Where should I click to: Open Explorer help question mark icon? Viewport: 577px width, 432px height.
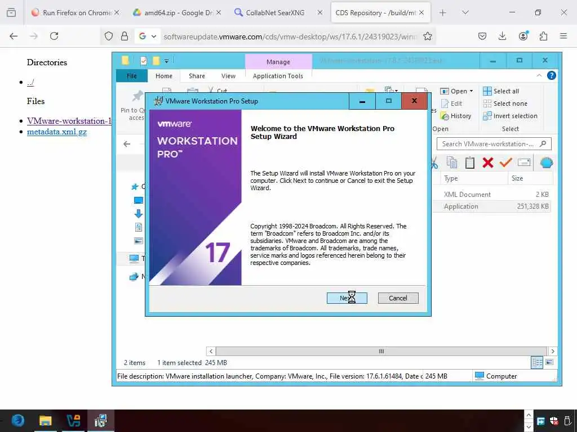(551, 76)
